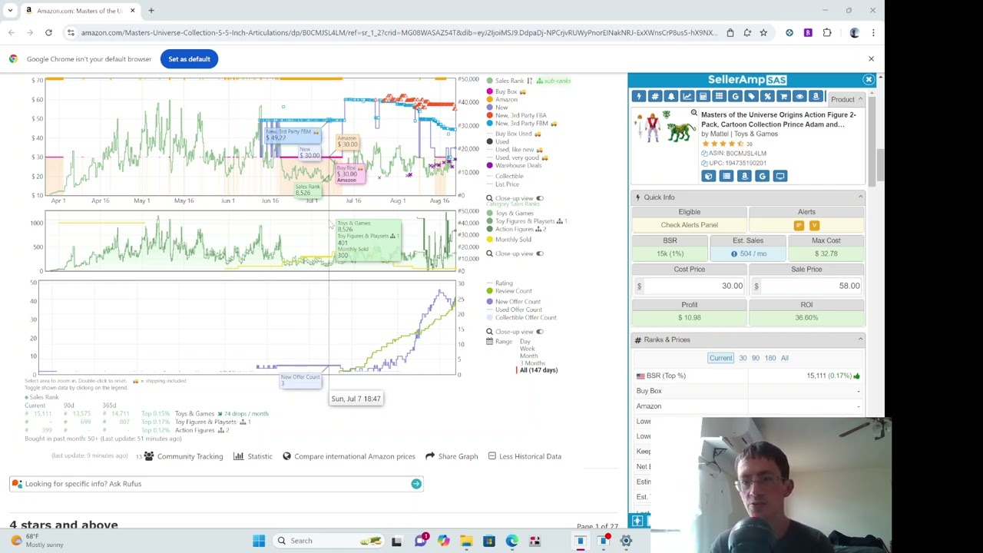Click the list icon under the product UPC

pos(726,176)
